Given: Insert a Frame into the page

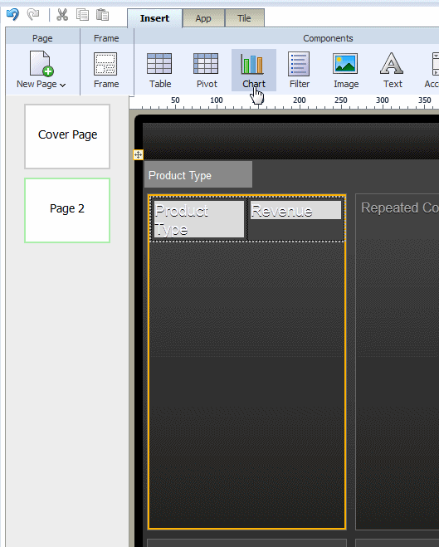Looking at the screenshot, I should (106, 70).
